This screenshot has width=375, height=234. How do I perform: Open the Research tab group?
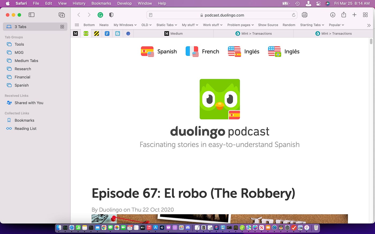(23, 69)
